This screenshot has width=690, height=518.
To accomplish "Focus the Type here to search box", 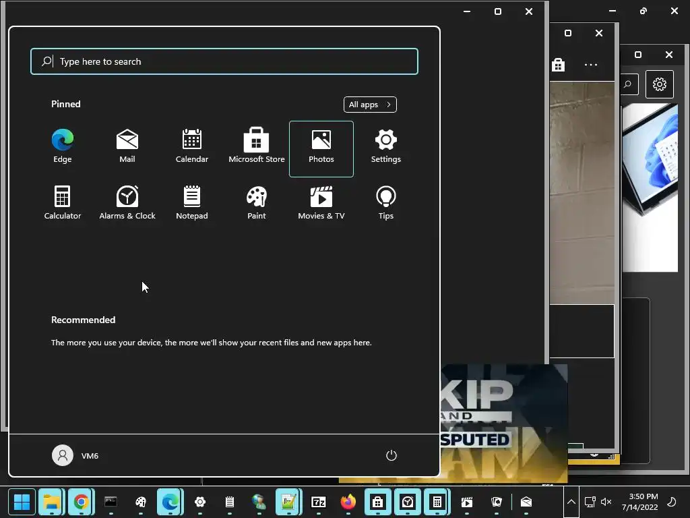I will coord(224,61).
